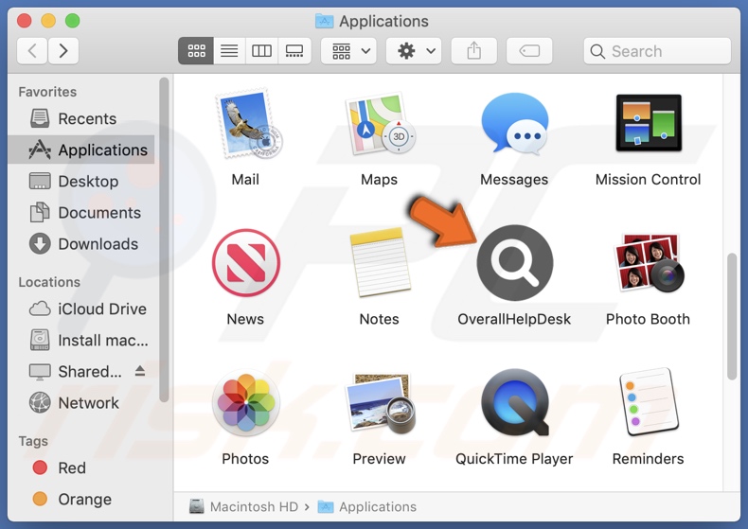Switch to gallery view
Viewport: 748px width, 529px height.
click(294, 50)
